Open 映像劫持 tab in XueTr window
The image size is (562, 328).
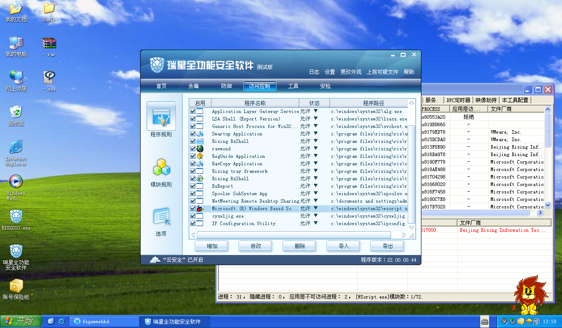point(486,100)
